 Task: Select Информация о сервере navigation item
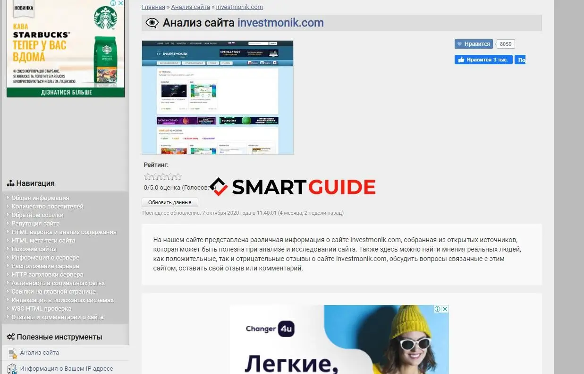(45, 258)
